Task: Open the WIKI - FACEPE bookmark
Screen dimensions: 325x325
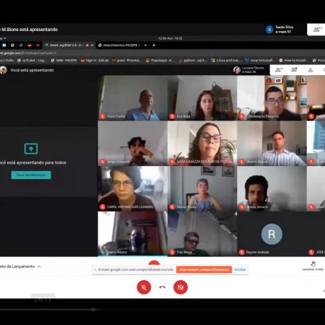Action: [64, 61]
